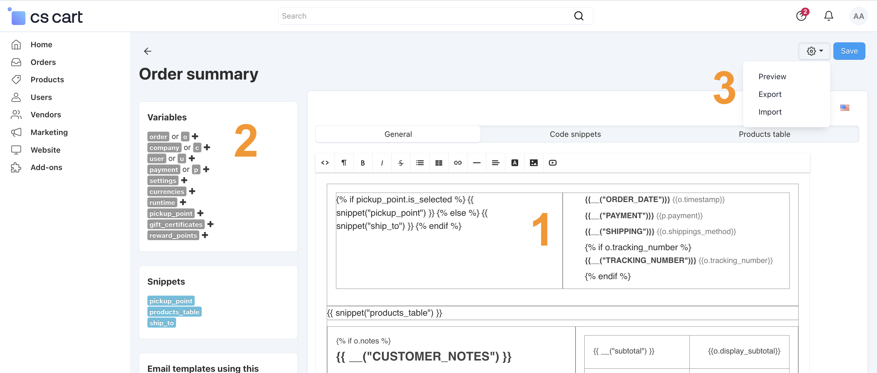
Task: Apply italic formatting in editor toolbar
Action: pyautogui.click(x=382, y=162)
